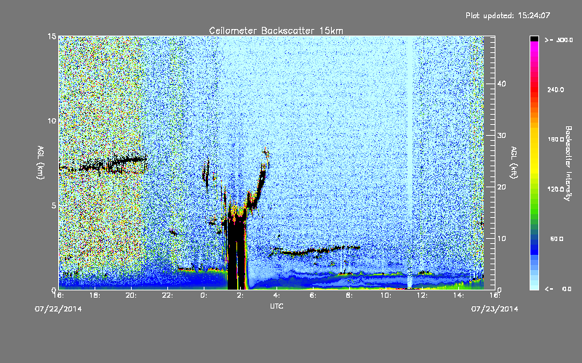Viewport: 582px width, 363px height.
Task: Click the "6:" time tick label
Action: tap(313, 295)
